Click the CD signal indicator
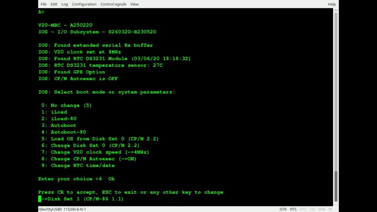Viewport: 377px width, 212px height. pos(312,209)
